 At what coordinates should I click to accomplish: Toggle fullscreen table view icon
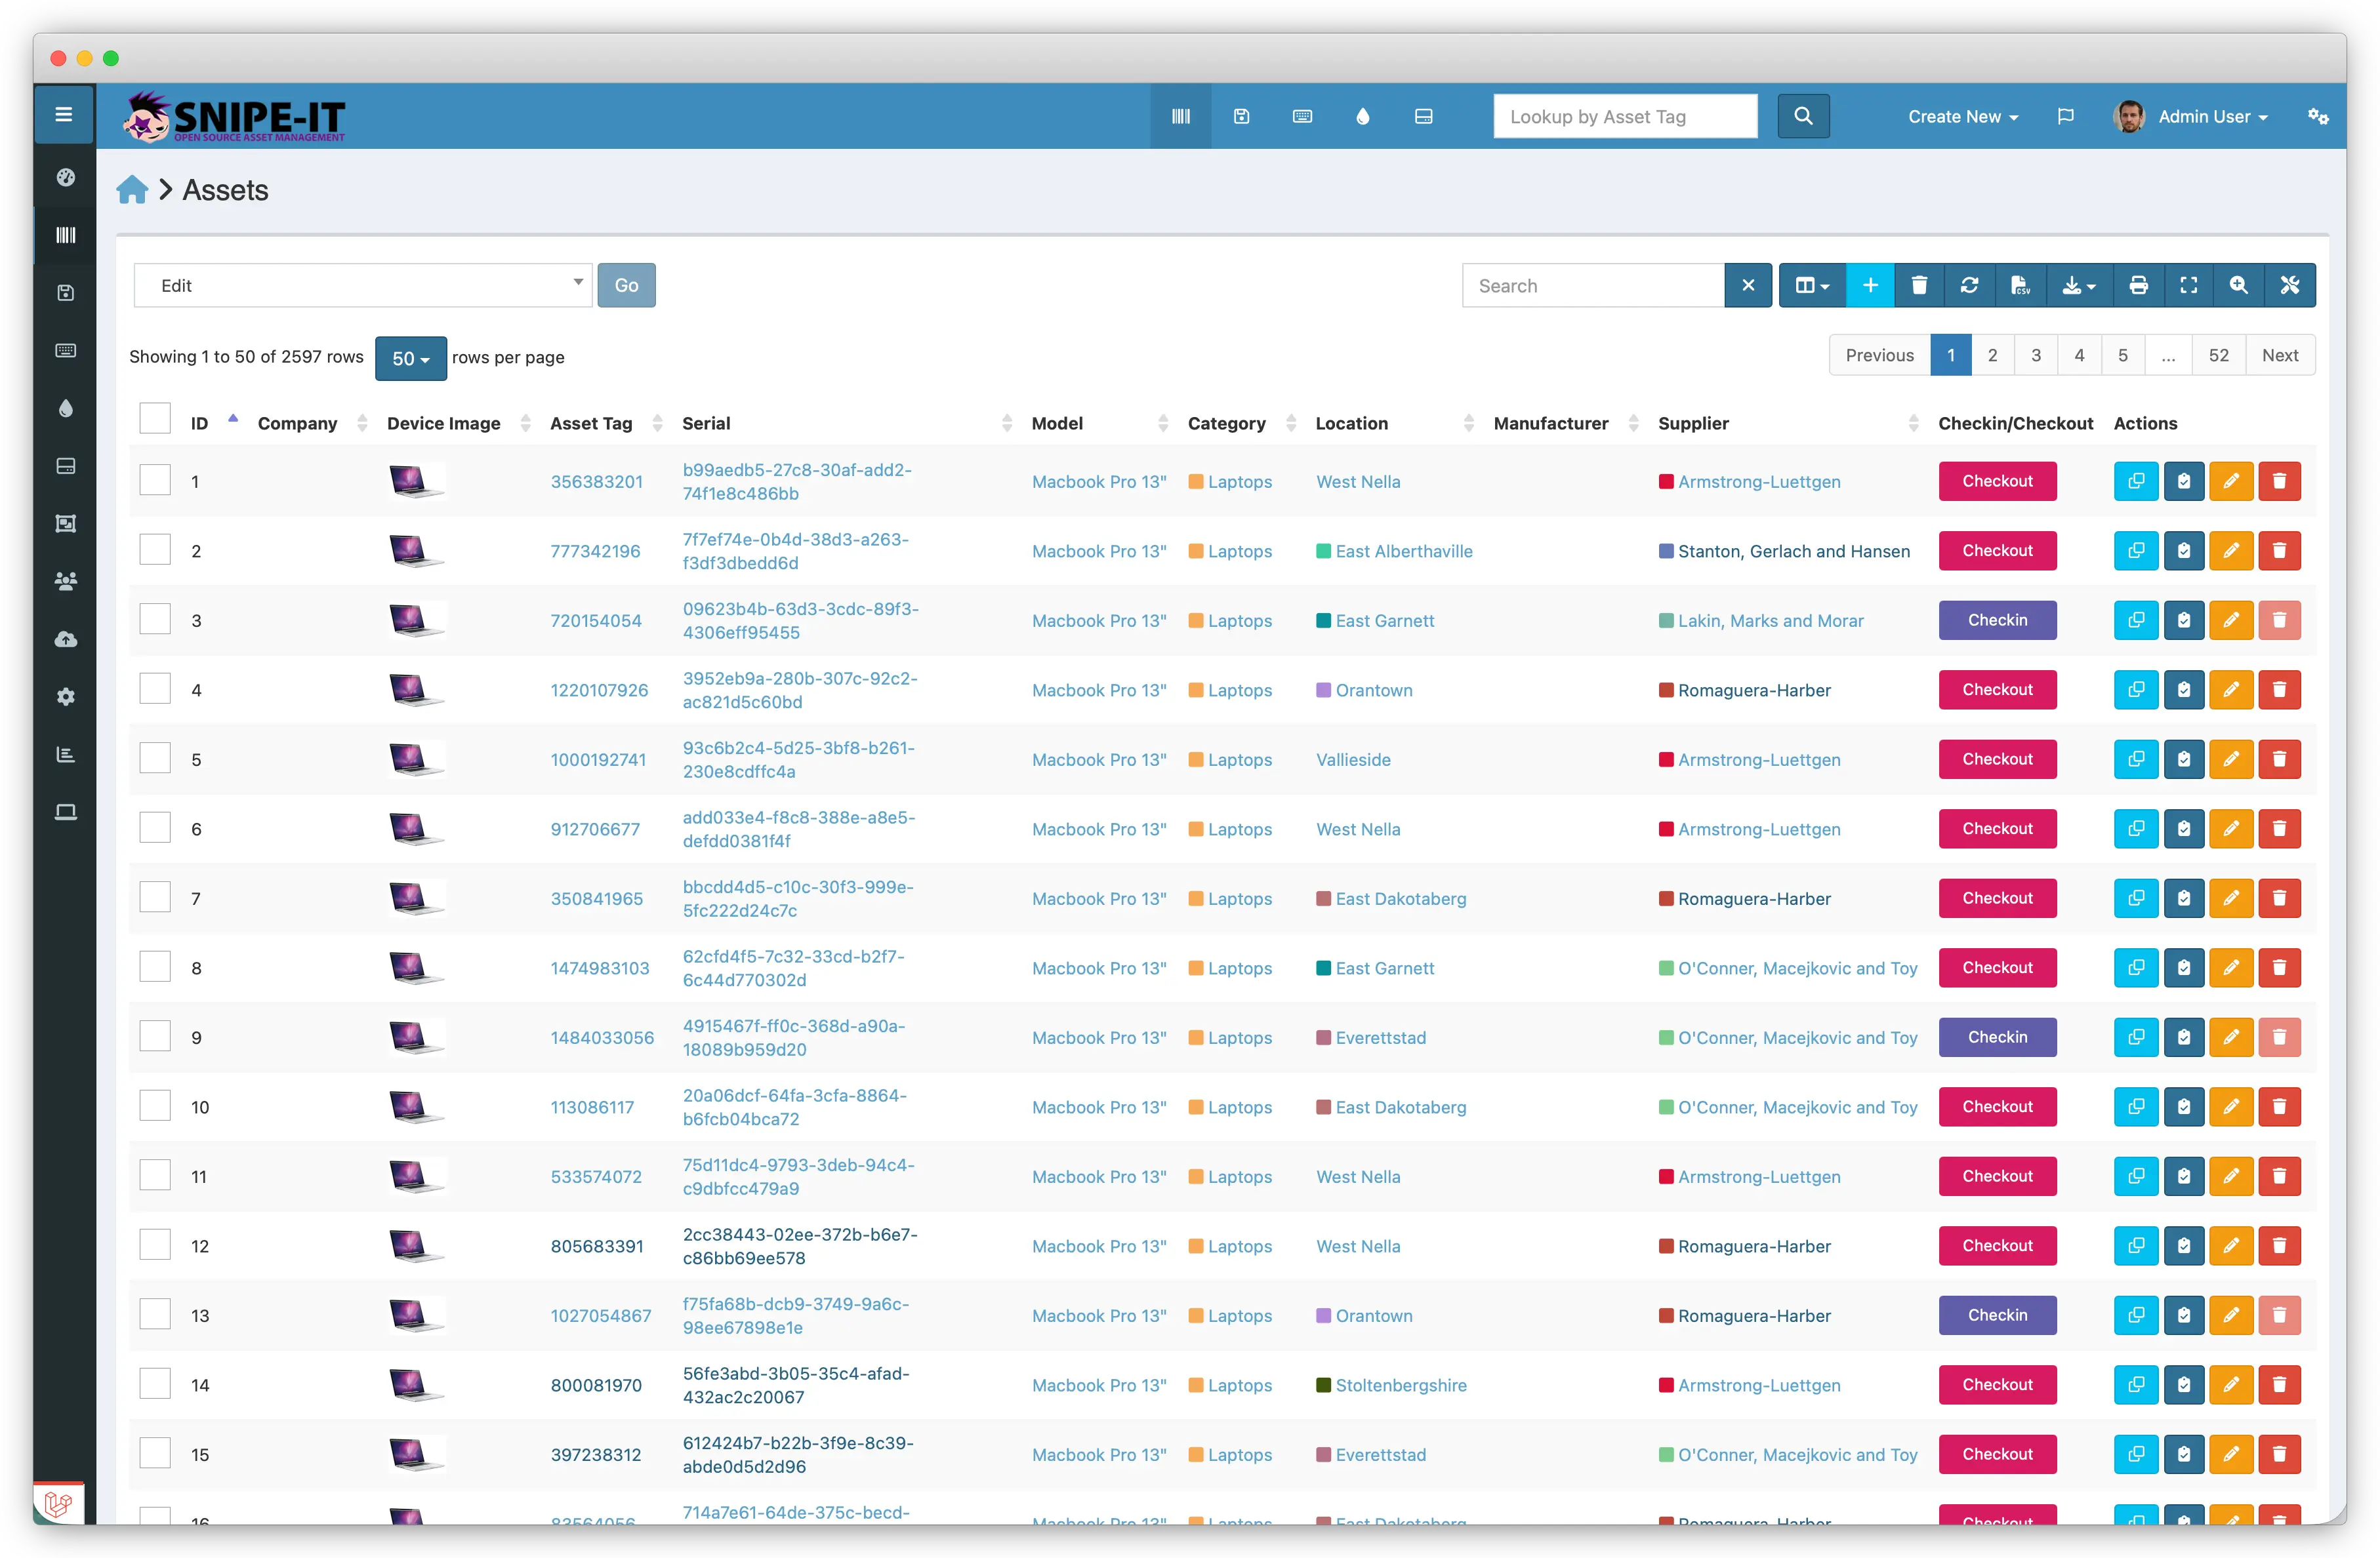point(2188,286)
